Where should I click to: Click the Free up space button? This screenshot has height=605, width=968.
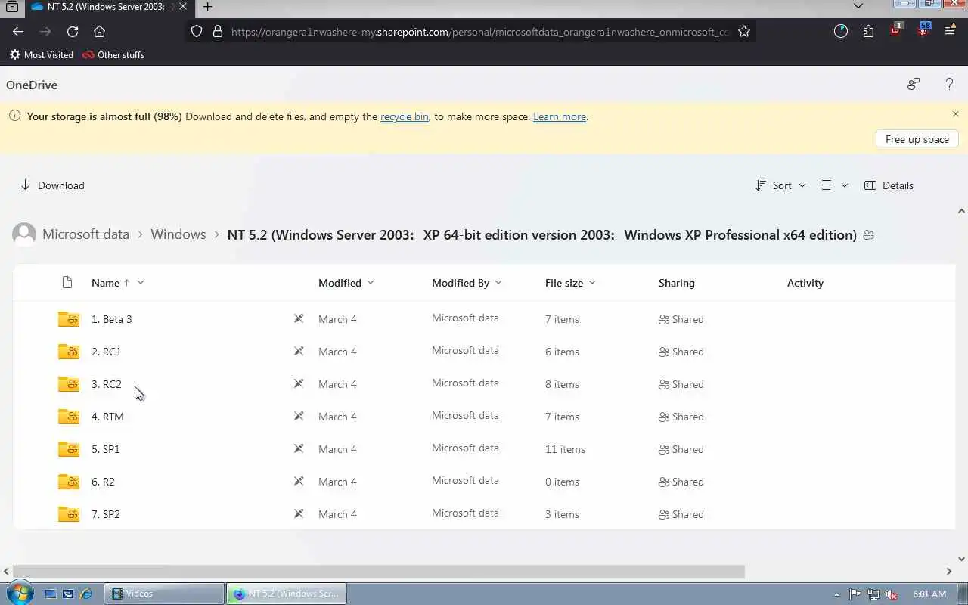(x=917, y=139)
